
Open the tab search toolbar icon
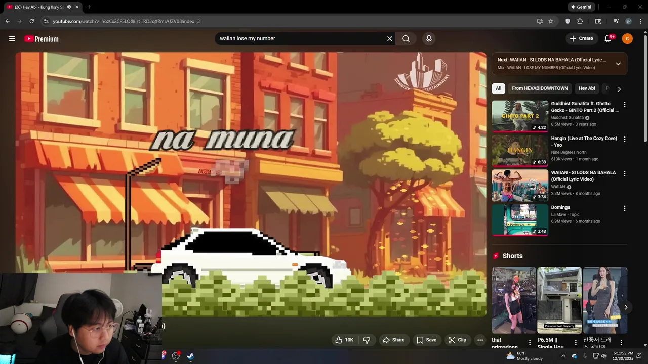point(598,21)
